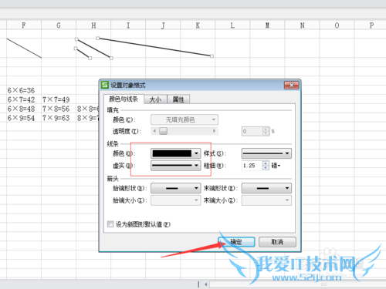Switch to the 颜色与线条 tab
This screenshot has height=289, width=386.
point(124,99)
